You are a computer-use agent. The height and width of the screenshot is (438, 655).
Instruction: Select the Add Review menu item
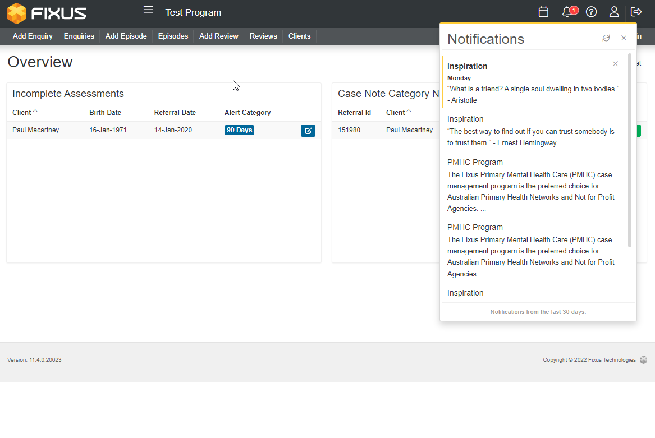coord(219,36)
